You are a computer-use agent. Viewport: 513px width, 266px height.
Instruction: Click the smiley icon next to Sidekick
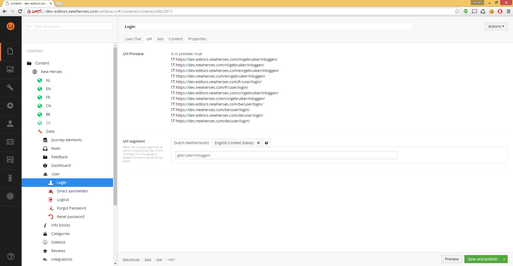click(45, 242)
